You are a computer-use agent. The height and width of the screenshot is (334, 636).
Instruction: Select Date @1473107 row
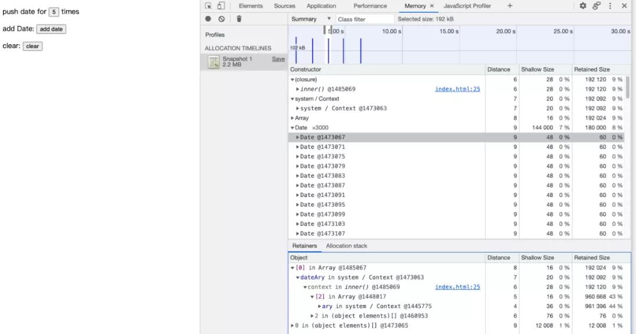(456, 233)
